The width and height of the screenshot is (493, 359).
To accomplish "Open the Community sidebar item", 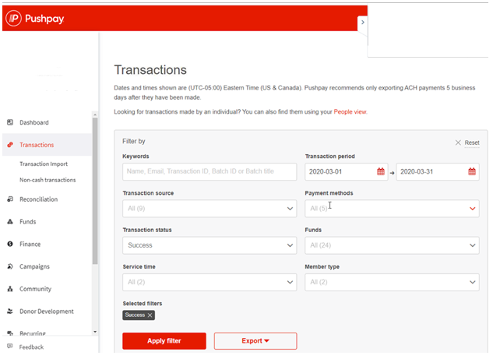I will pyautogui.click(x=35, y=289).
